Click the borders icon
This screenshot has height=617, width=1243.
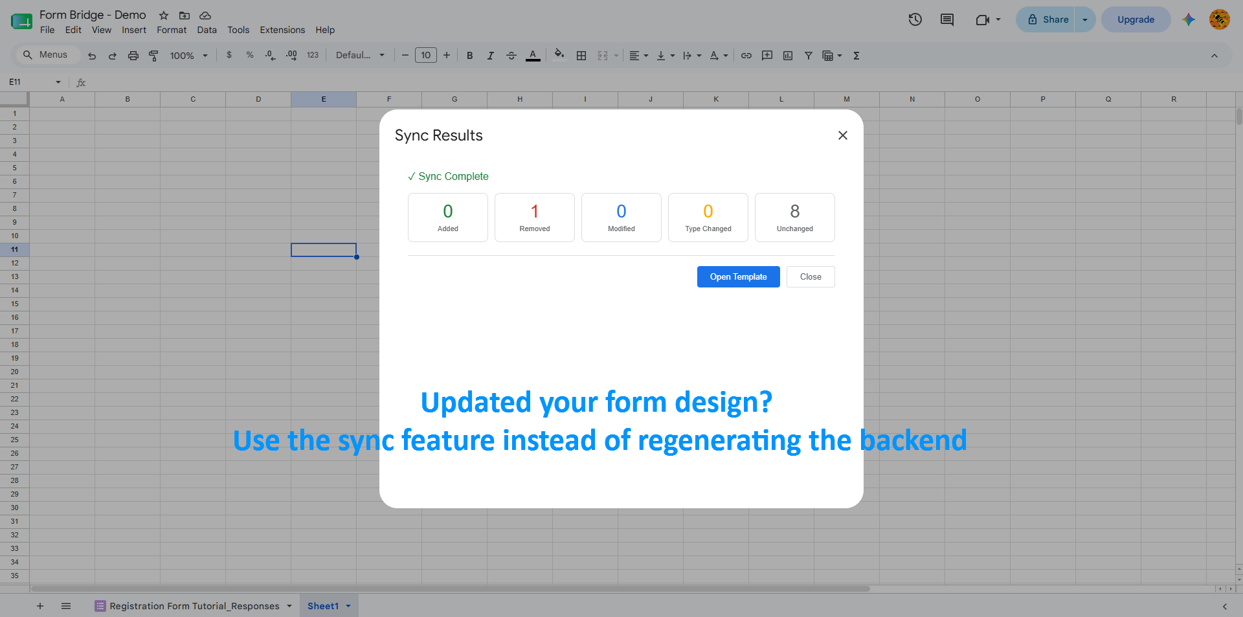pyautogui.click(x=581, y=56)
